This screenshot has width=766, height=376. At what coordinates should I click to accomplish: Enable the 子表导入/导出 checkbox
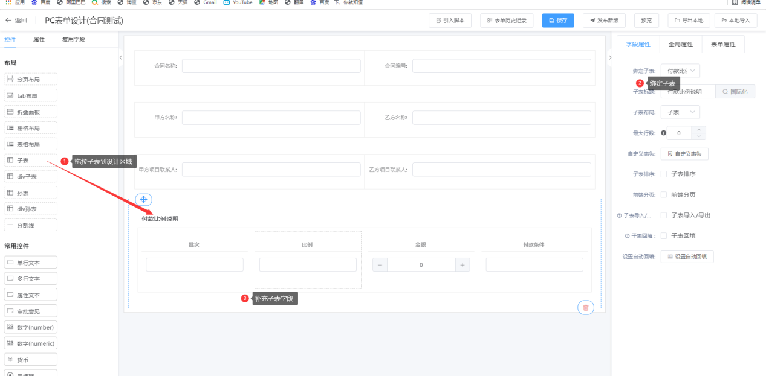pos(664,215)
